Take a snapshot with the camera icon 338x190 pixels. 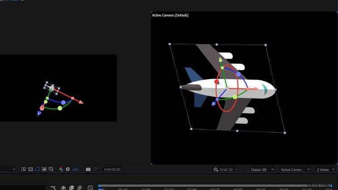click(88, 169)
